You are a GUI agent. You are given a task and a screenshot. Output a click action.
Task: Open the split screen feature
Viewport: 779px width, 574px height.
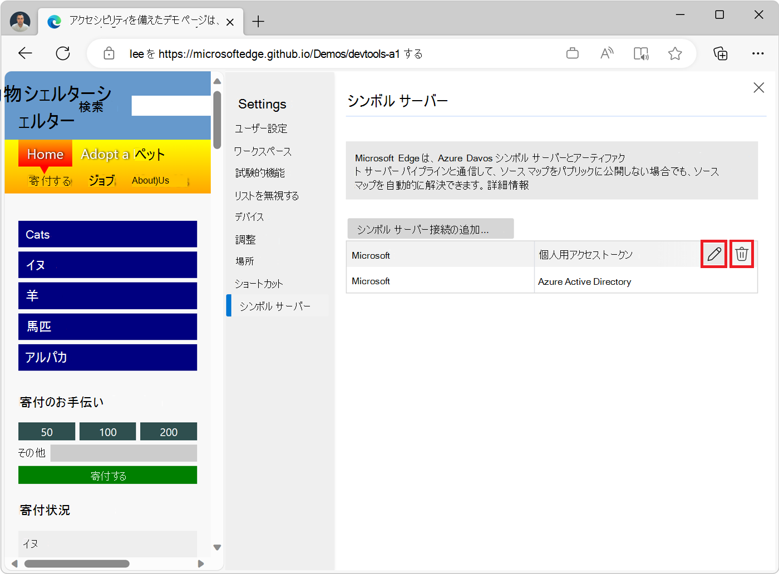point(641,53)
